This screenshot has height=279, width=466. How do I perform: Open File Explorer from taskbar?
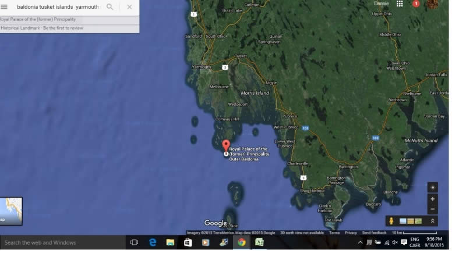pyautogui.click(x=170, y=242)
